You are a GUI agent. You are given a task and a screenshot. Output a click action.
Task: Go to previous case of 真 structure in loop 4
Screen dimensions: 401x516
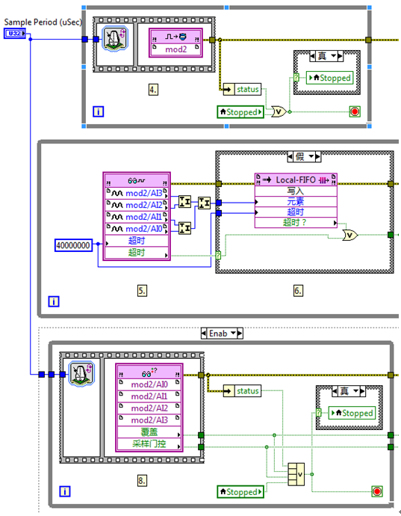coord(312,56)
